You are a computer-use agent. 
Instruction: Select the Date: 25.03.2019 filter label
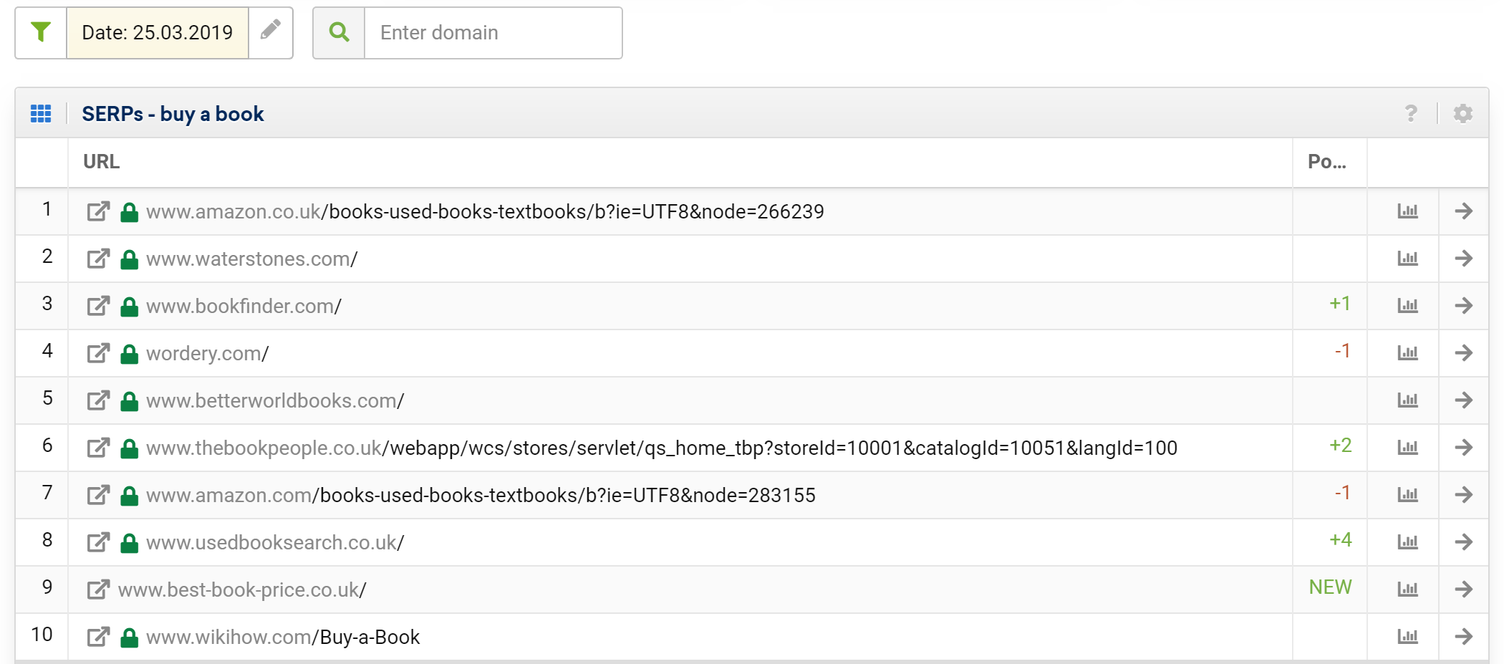click(158, 32)
